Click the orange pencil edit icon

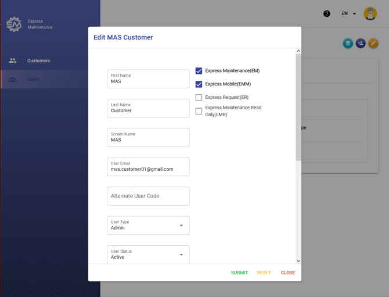tap(373, 44)
